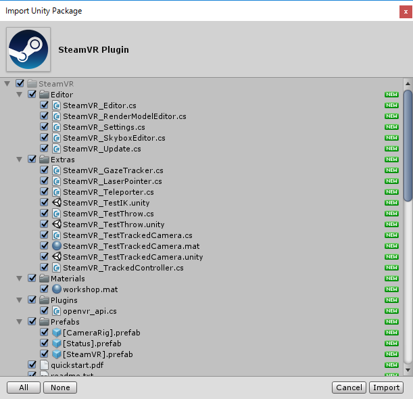Select the SteamVR_TrackedController.cs file name
Image resolution: width=413 pixels, height=399 pixels.
click(123, 268)
